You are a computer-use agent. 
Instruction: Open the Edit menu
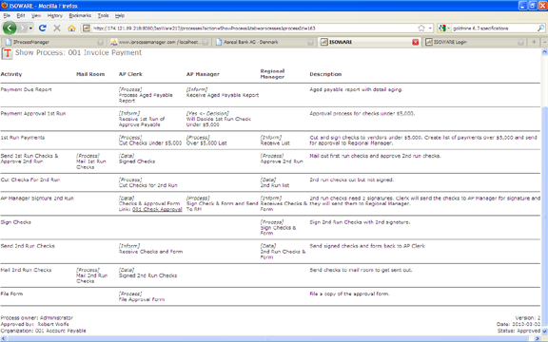pos(21,16)
